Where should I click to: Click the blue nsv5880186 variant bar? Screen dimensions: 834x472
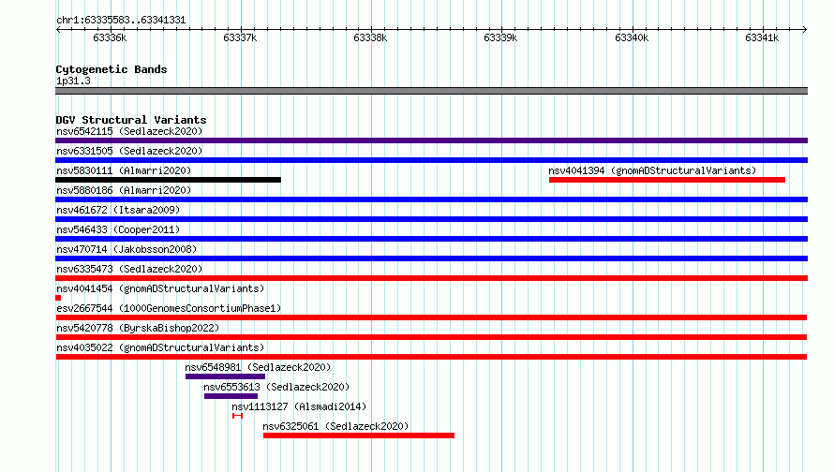coord(431,199)
